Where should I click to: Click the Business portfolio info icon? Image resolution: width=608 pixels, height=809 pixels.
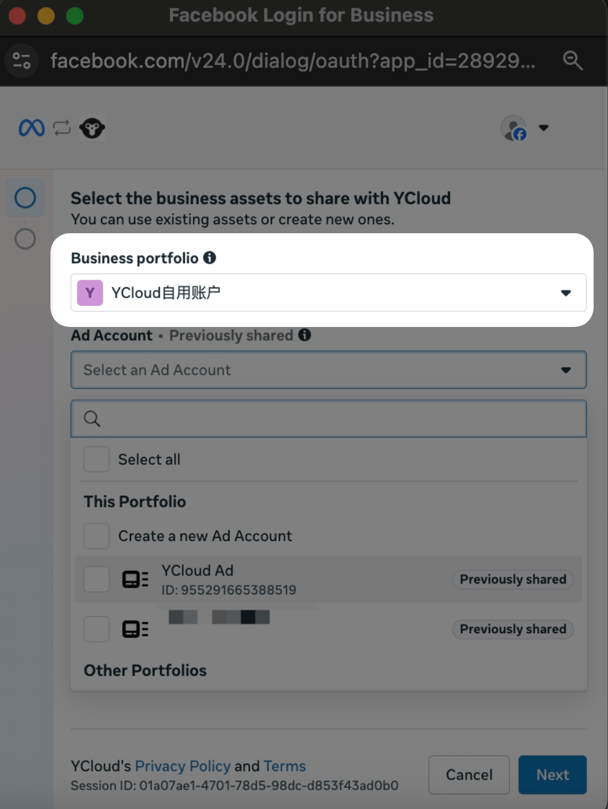[210, 258]
